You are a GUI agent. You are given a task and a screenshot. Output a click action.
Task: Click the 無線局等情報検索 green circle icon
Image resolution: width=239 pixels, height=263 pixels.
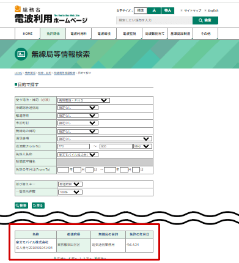tap(21, 54)
